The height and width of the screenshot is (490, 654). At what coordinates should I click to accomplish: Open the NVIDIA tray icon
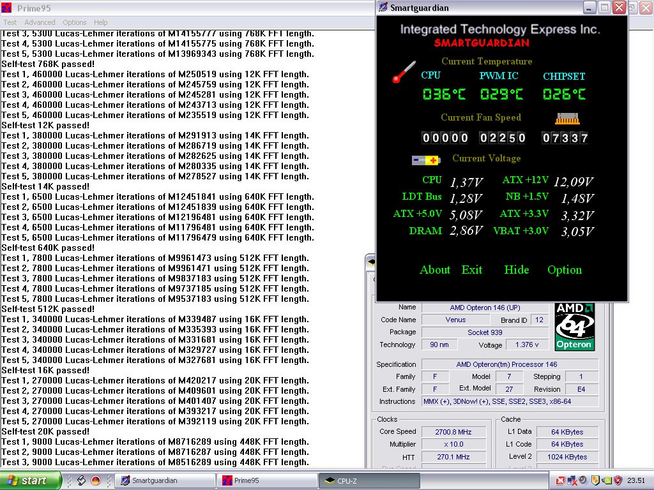607,481
